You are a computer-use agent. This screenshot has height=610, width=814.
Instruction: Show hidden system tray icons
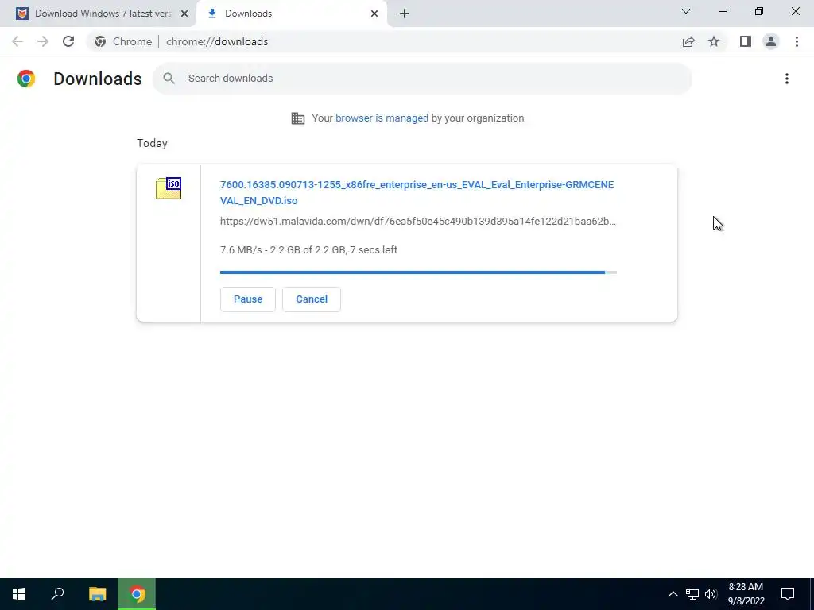pos(673,594)
